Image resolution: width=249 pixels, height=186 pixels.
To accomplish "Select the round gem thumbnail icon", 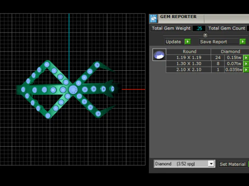I will coord(159,55).
